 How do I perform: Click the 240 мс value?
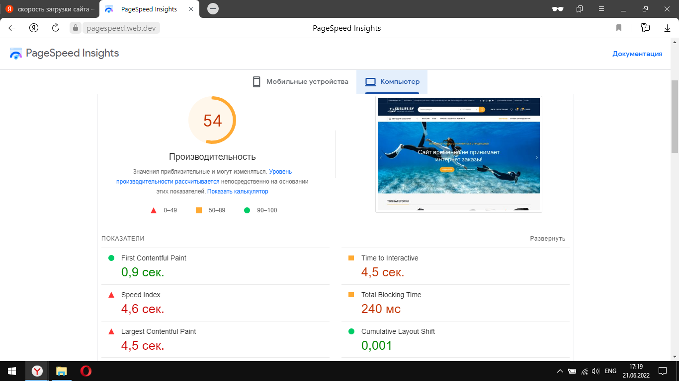pos(381,309)
